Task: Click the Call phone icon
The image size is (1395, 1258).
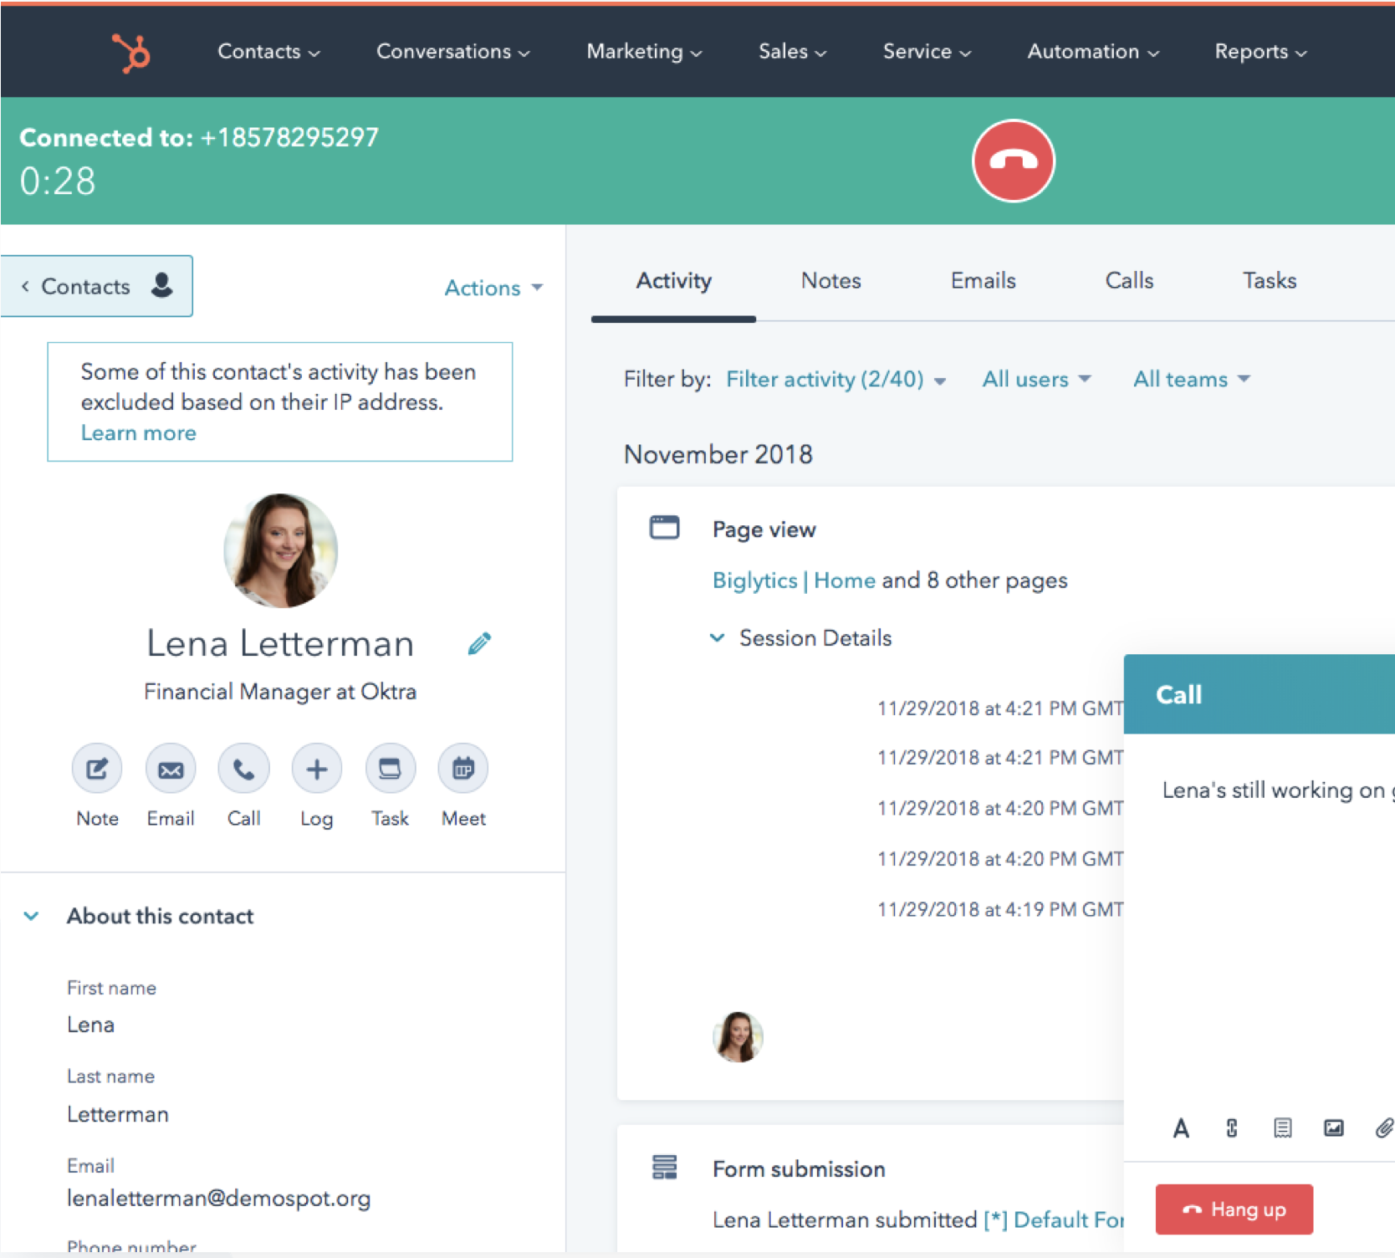Action: (243, 769)
